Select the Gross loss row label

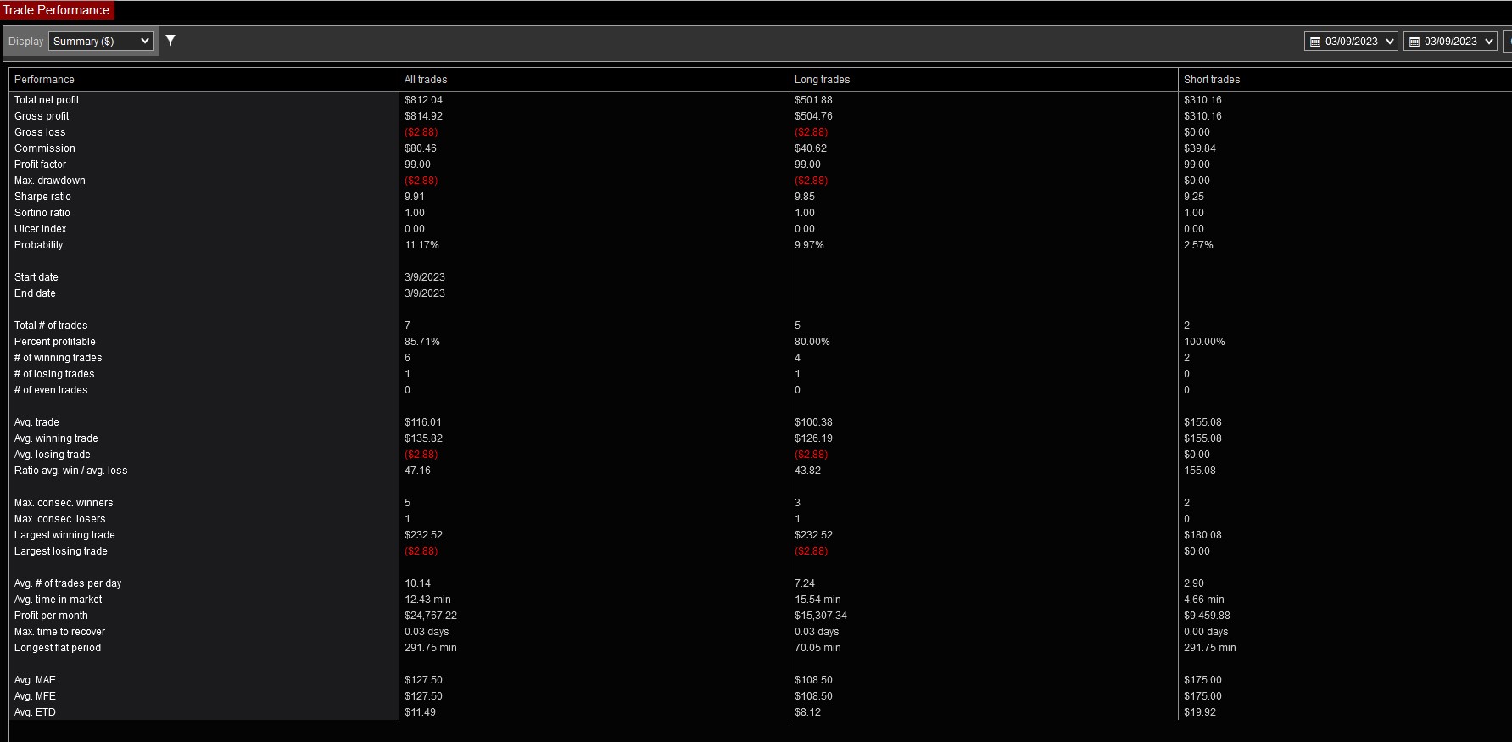click(40, 132)
